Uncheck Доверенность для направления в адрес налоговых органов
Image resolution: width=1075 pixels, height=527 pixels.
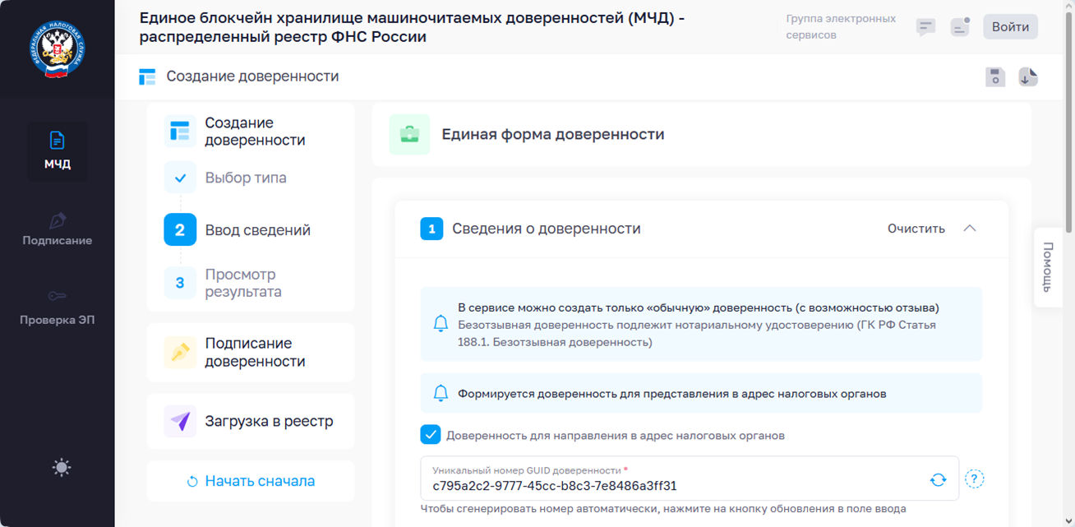pos(430,435)
